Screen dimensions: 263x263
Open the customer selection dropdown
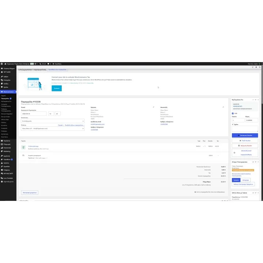[x=53, y=129]
